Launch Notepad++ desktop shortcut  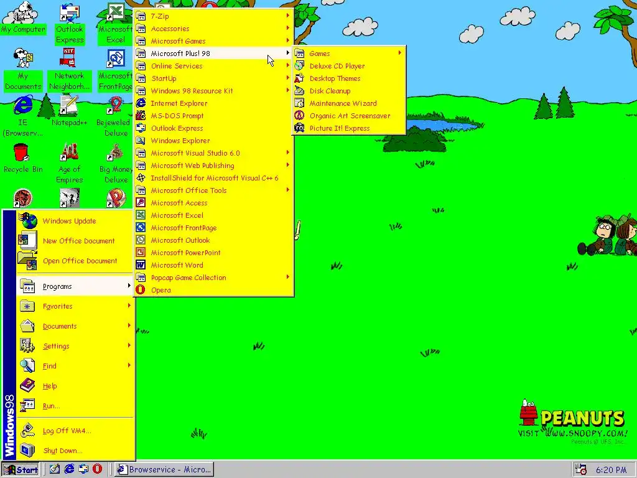tap(69, 111)
